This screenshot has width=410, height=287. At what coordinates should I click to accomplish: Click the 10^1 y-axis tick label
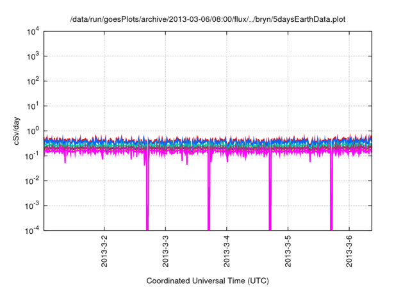click(x=33, y=106)
